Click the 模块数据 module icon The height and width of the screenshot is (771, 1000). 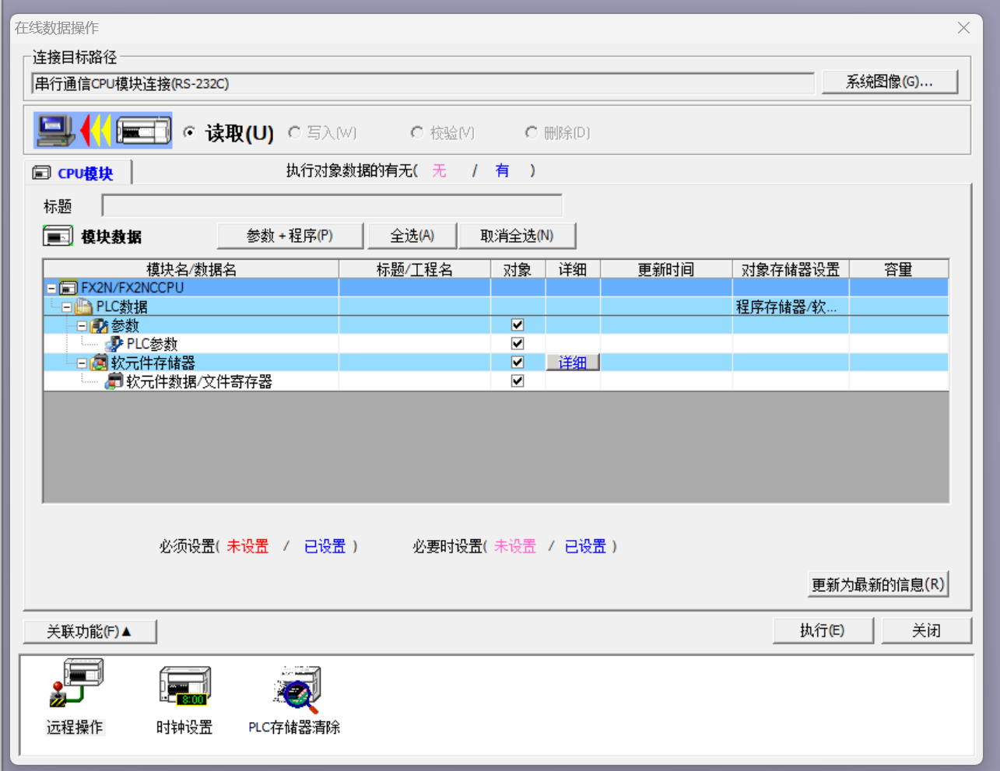coord(58,237)
